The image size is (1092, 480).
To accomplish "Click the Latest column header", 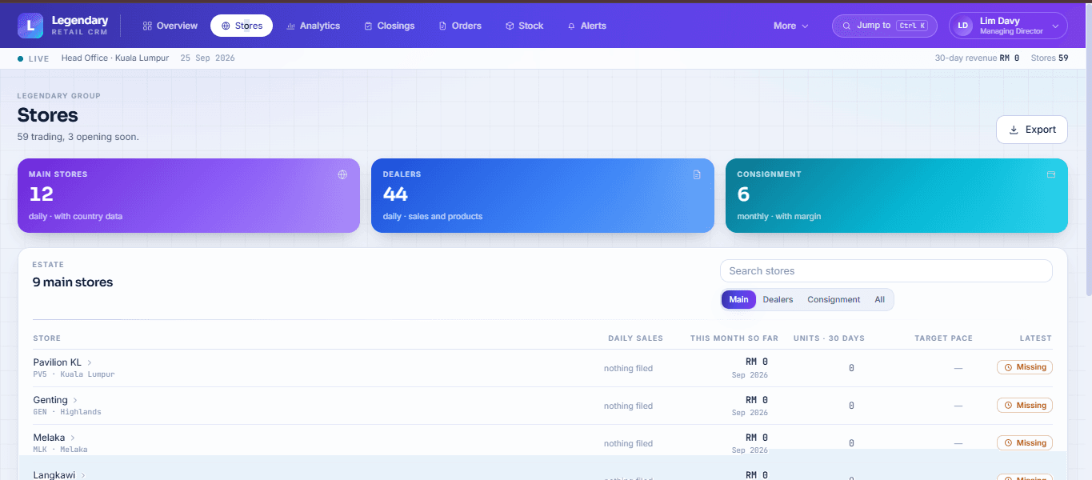I will [1036, 338].
